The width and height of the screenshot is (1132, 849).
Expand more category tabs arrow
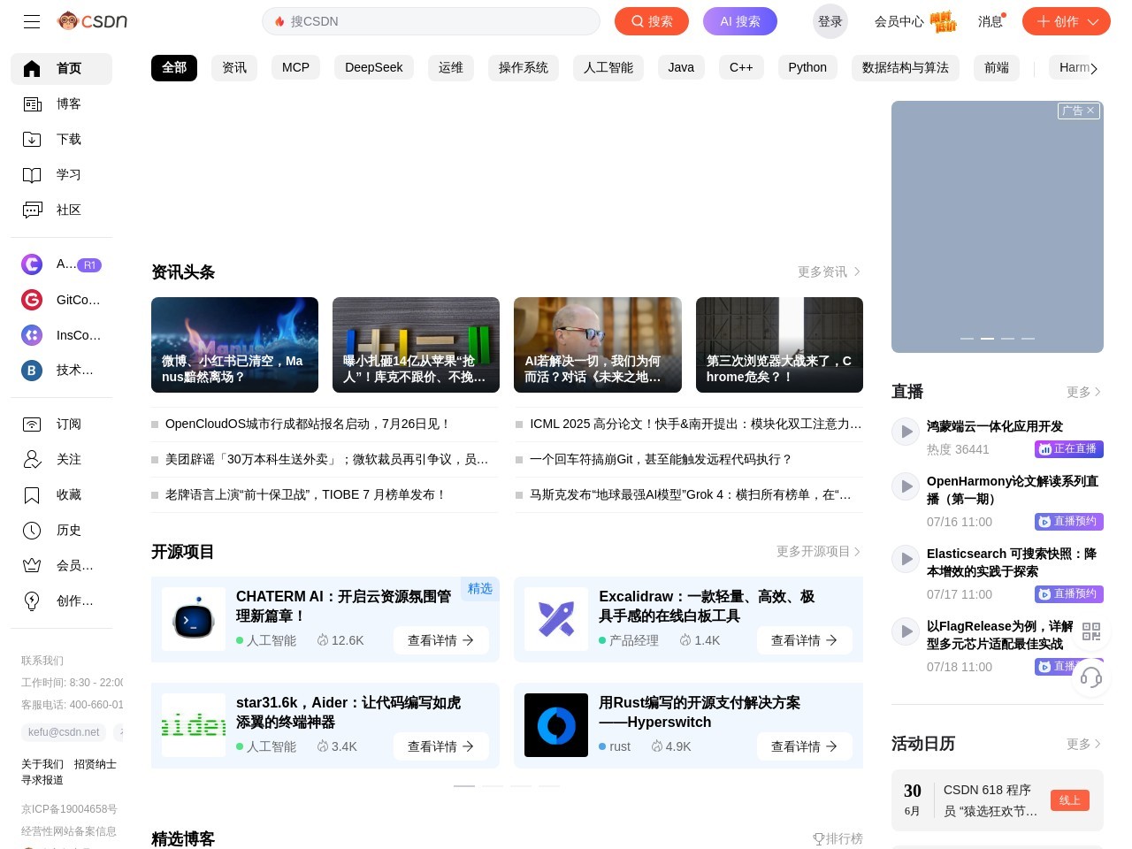(x=1094, y=68)
